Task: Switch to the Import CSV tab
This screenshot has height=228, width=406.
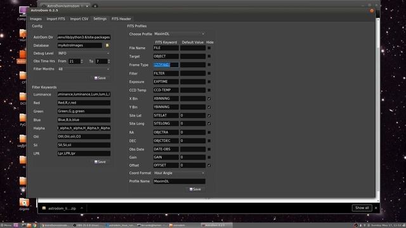Action: pos(79,19)
